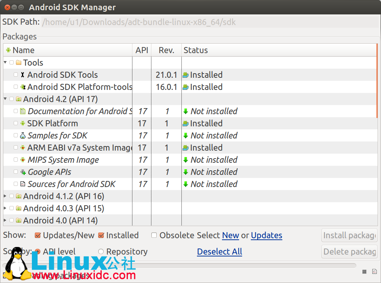The height and width of the screenshot is (283, 381).
Task: Click the Documentation for Android package icon
Action: click(23, 112)
